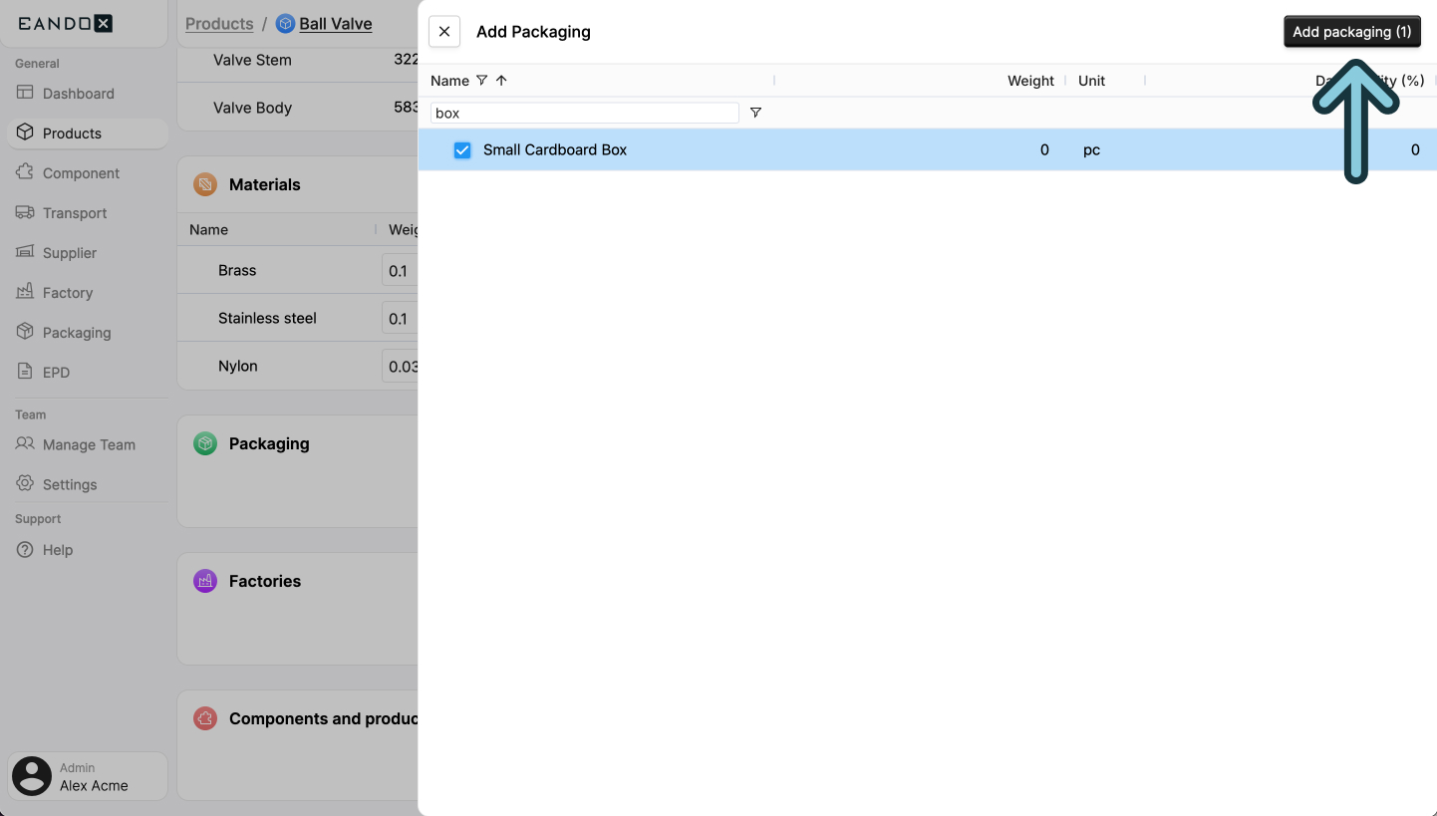Open the Name column filter icon

tap(482, 81)
